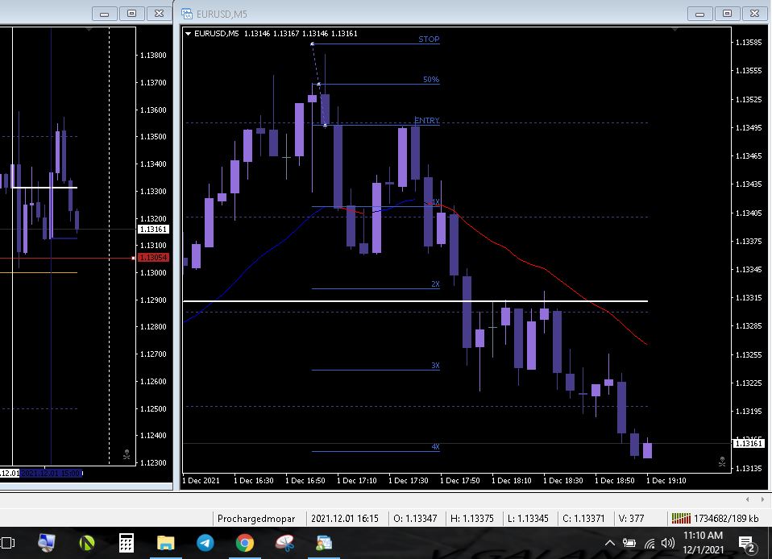Image resolution: width=772 pixels, height=559 pixels.
Task: Click the volume speaker tray icon
Action: [667, 543]
